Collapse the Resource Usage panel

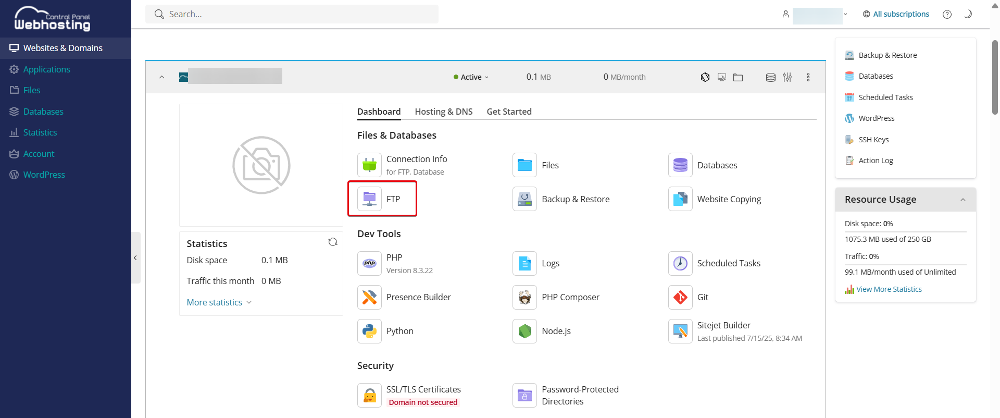pyautogui.click(x=963, y=200)
